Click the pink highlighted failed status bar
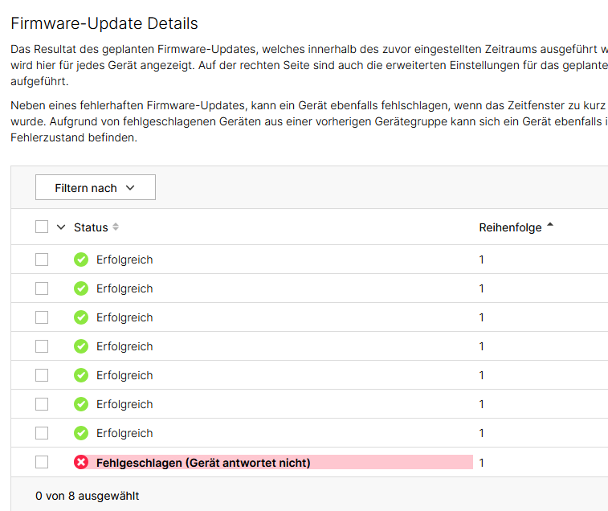This screenshot has width=608, height=511. [386, 462]
